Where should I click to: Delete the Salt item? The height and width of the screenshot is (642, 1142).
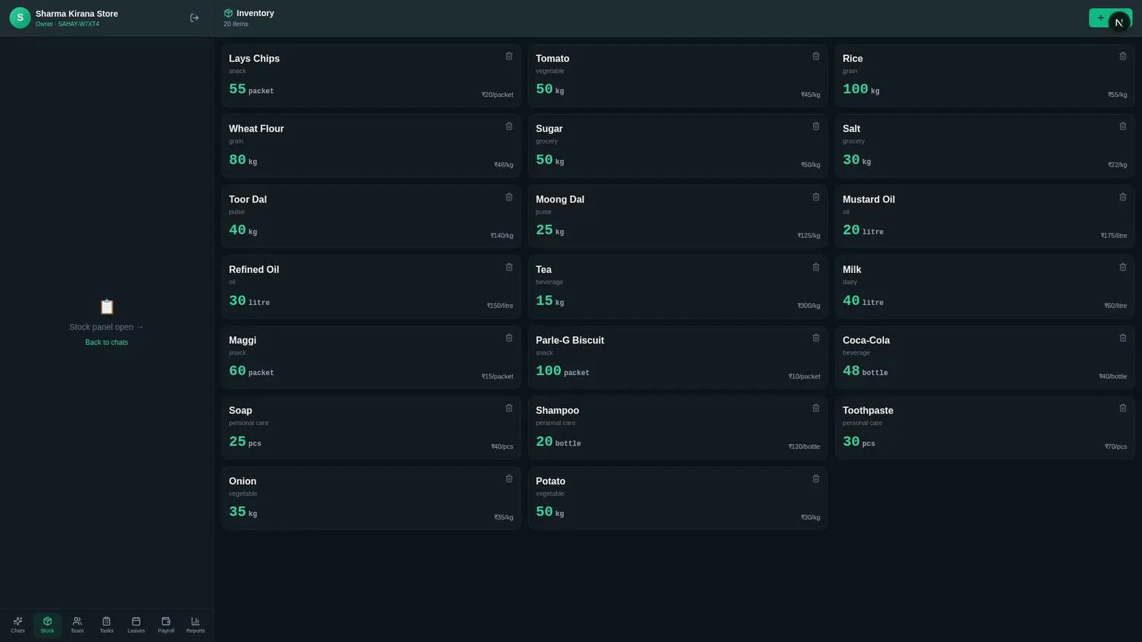point(1122,126)
